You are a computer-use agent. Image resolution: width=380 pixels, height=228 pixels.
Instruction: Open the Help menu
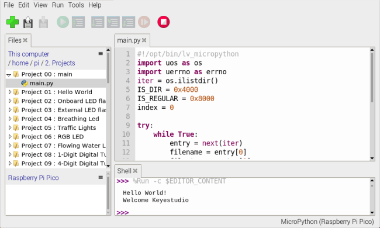click(x=95, y=5)
